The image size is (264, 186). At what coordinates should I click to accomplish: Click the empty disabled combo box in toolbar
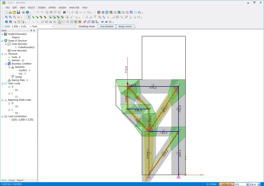64,27
